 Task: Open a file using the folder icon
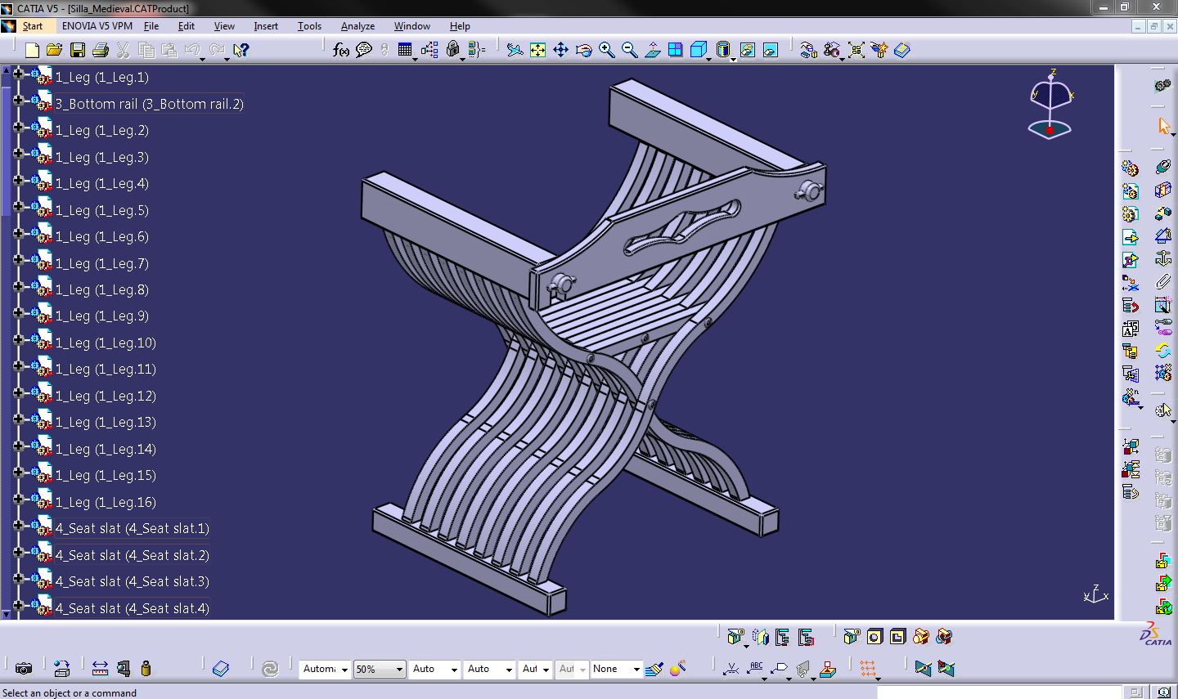tap(54, 51)
